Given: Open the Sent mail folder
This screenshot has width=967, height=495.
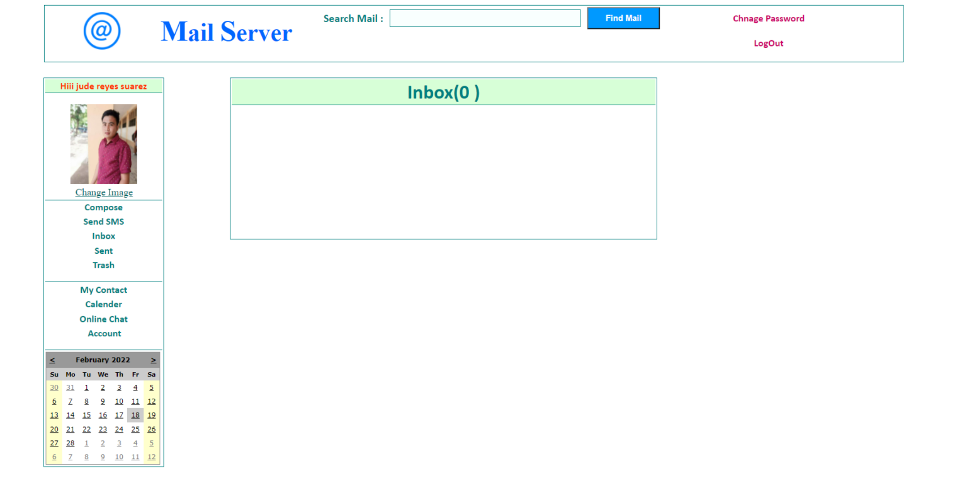Looking at the screenshot, I should tap(103, 251).
